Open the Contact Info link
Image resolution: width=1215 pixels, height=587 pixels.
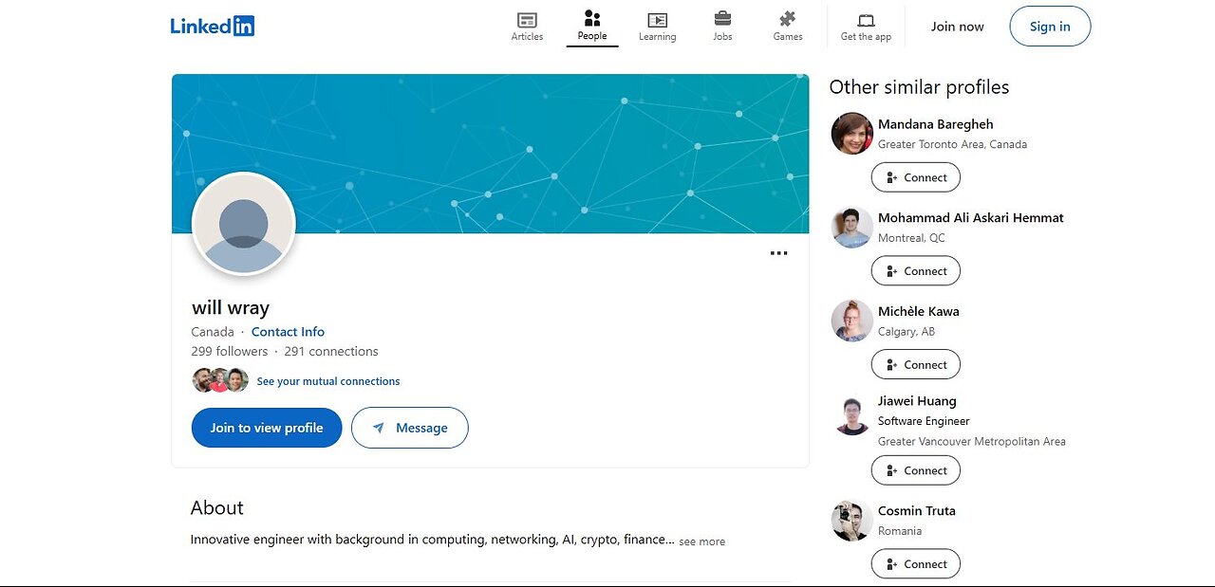[288, 332]
